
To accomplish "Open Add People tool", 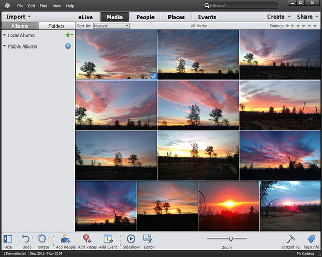I will tap(65, 239).
